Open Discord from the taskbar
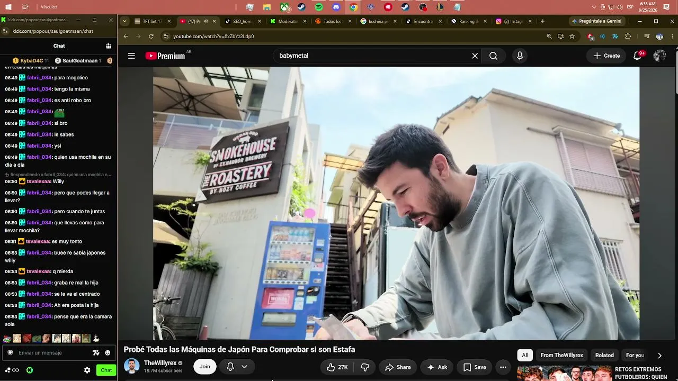 (336, 7)
